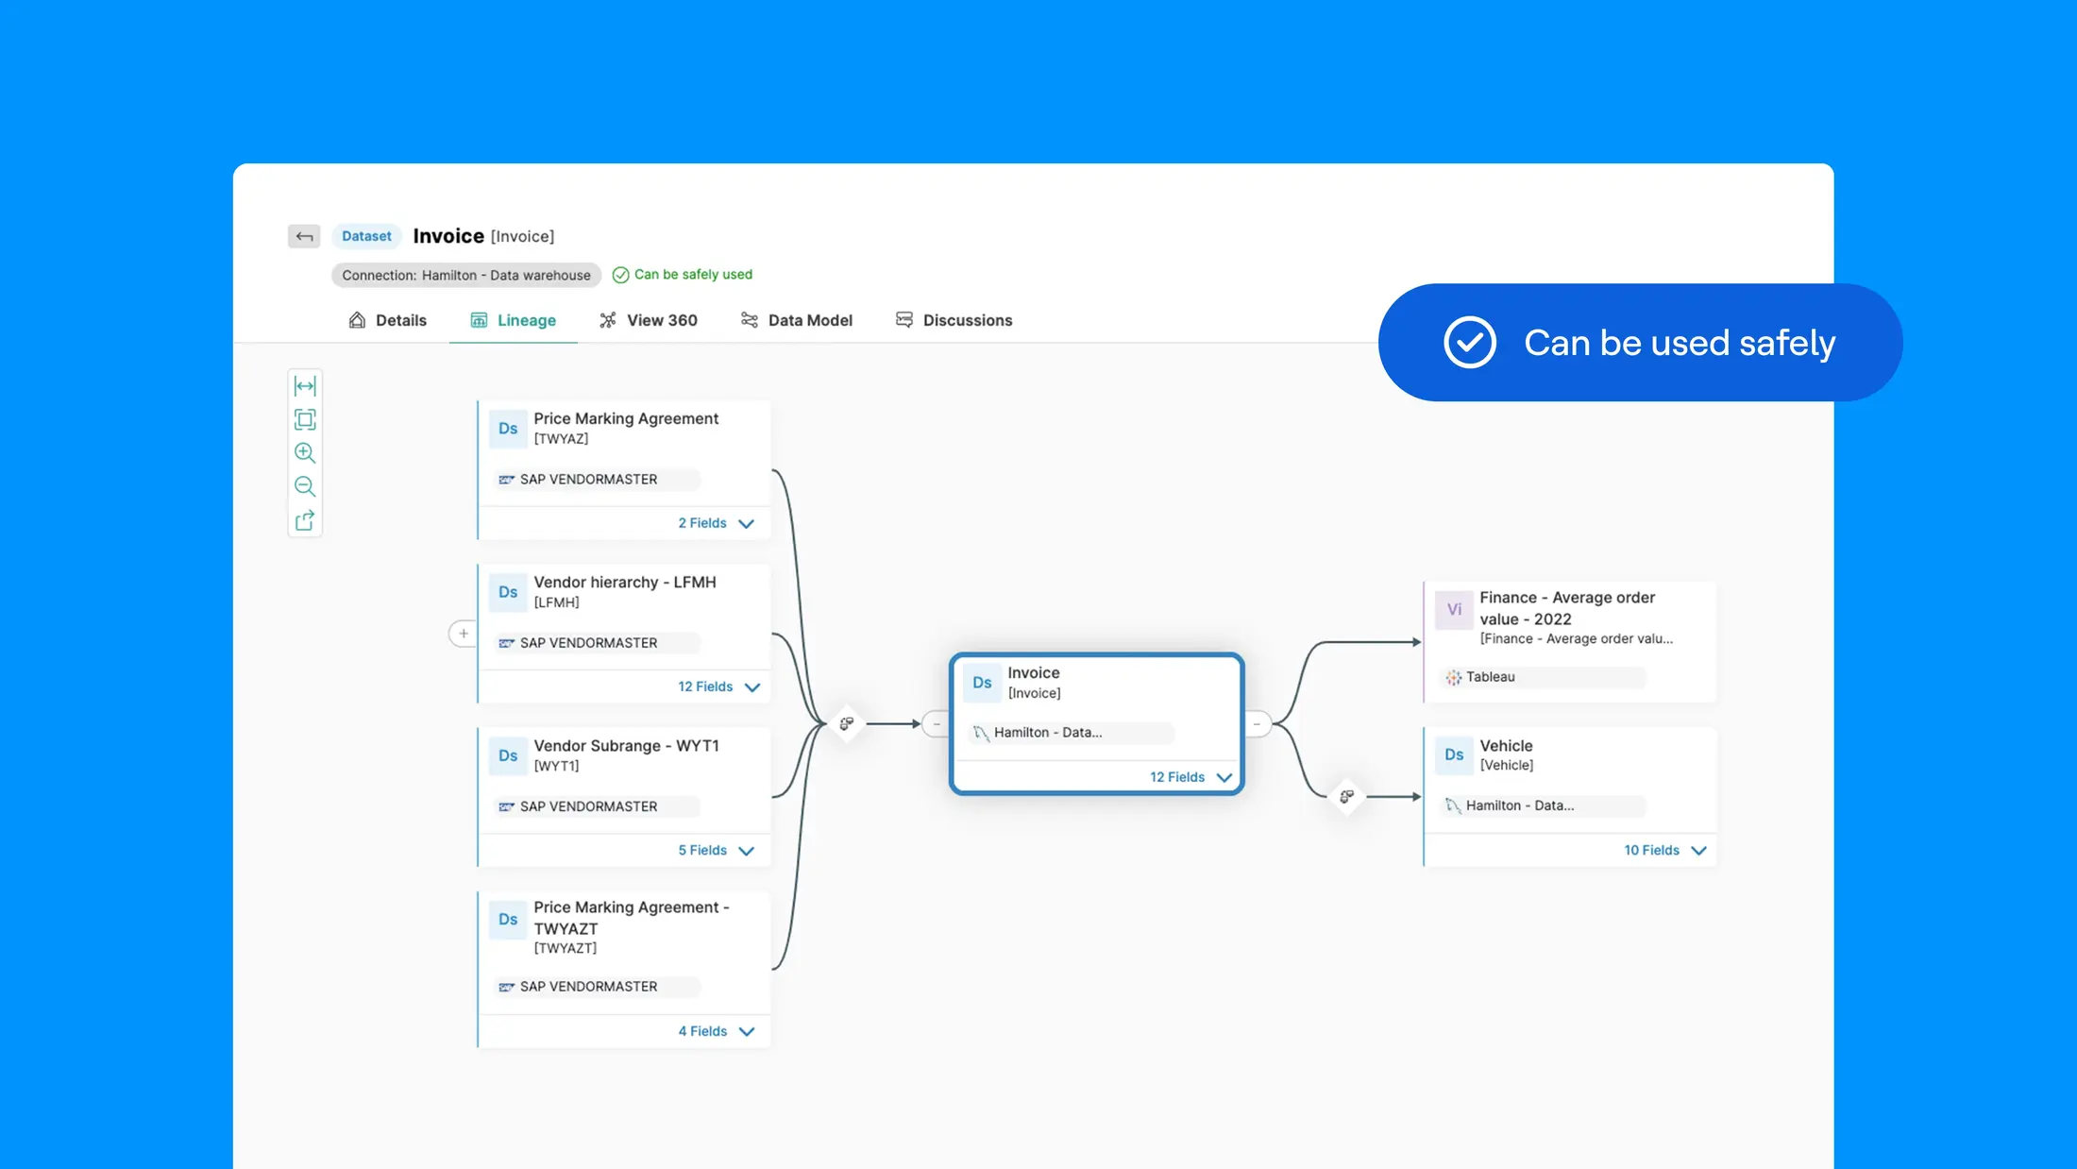Expand 5 Fields of Vendor Subrange WYT1
The height and width of the screenshot is (1169, 2077).
(x=716, y=851)
